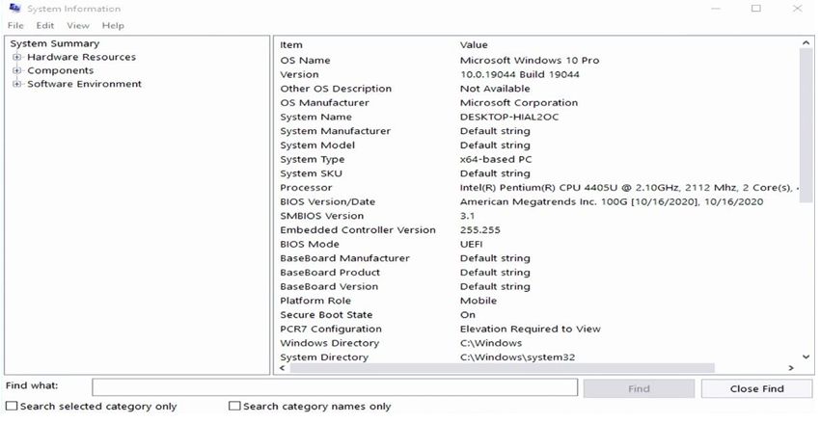Click the vertical scrollbar up arrow
The width and height of the screenshot is (820, 423).
pos(806,43)
